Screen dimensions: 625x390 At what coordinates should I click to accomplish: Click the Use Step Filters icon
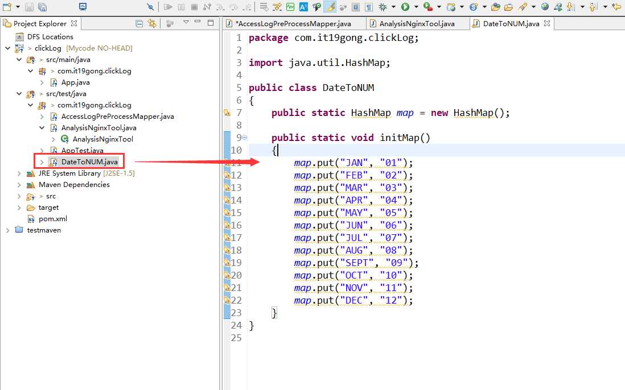tap(277, 7)
